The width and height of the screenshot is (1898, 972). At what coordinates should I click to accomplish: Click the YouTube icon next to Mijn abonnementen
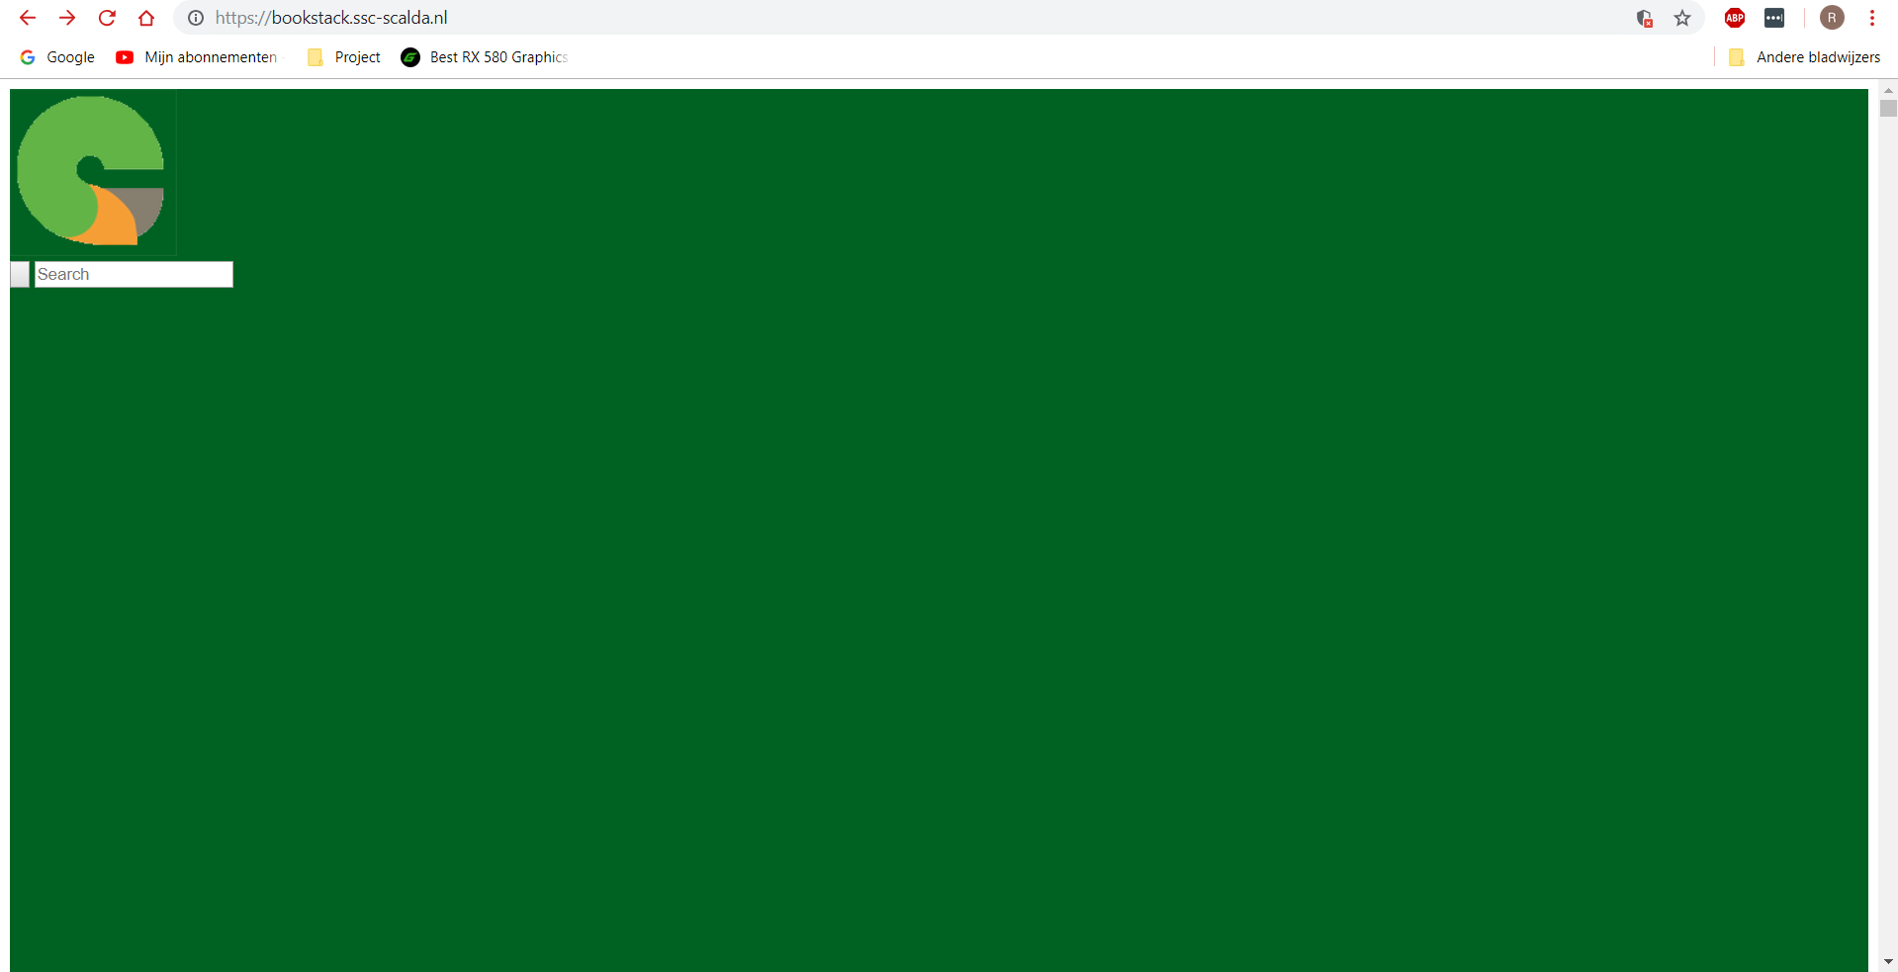click(125, 57)
